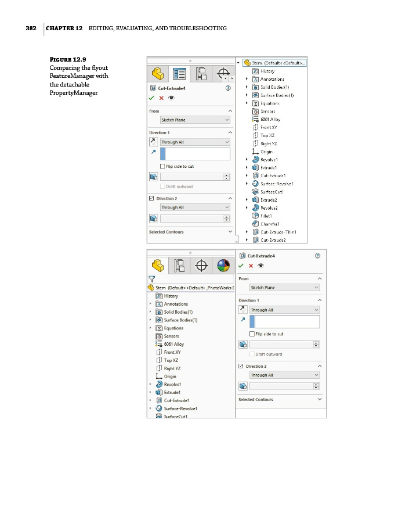Viewport: 416px width, 523px height.
Task: Click Draft On/Off button under Direction 1, detached panel
Action: coord(244,344)
